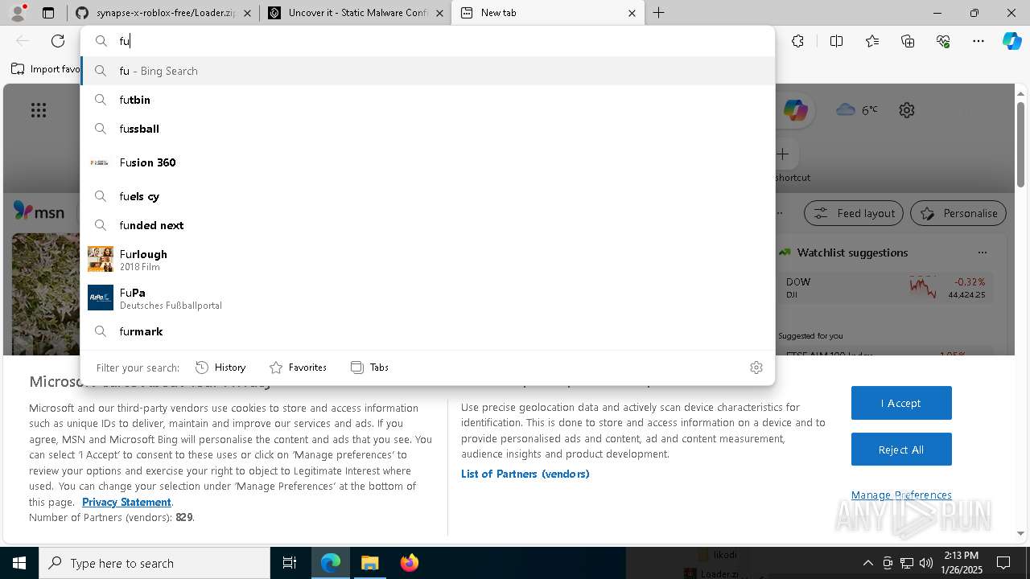Open the Favorites star icon in toolbar
Viewport: 1030px width, 579px height.
pyautogui.click(x=872, y=41)
